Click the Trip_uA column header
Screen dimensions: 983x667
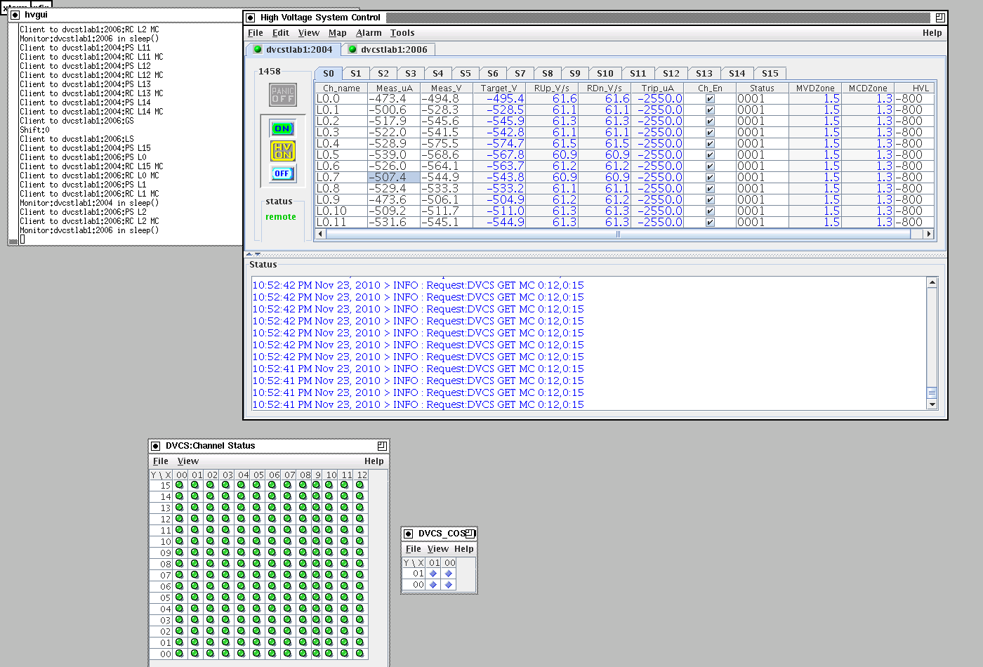coord(657,88)
